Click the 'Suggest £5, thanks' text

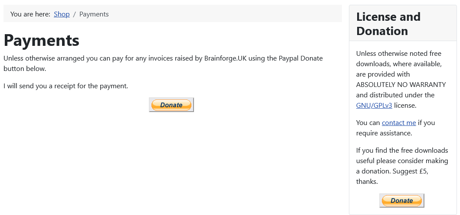(393, 176)
